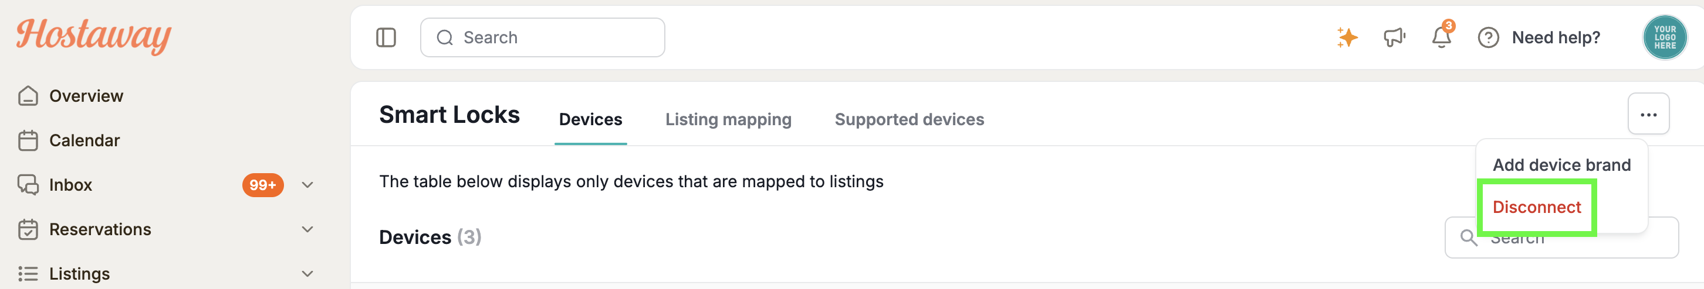Open the account logo avatar
Screen dimensions: 1704x289
pyautogui.click(x=1664, y=37)
